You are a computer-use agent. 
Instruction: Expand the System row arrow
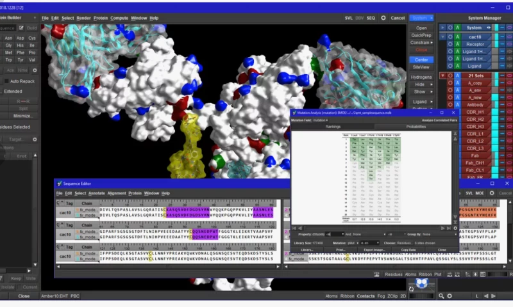pos(442,28)
